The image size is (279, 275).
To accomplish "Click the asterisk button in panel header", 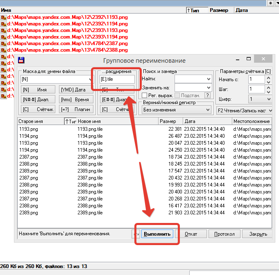I will pyautogui.click(x=270, y=3).
